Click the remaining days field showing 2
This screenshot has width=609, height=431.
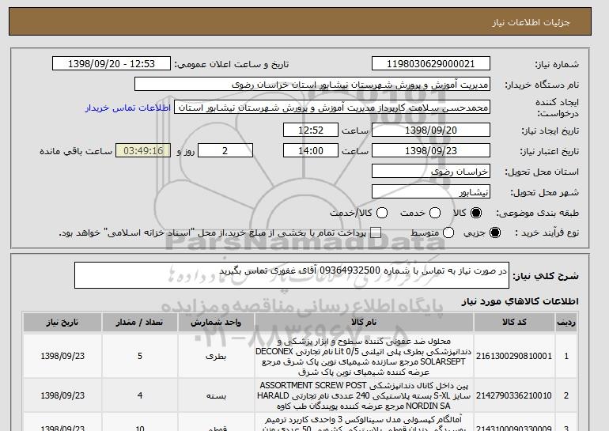coord(225,151)
